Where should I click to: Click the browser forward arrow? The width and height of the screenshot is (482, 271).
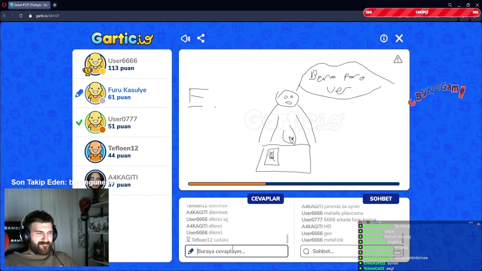[12, 16]
